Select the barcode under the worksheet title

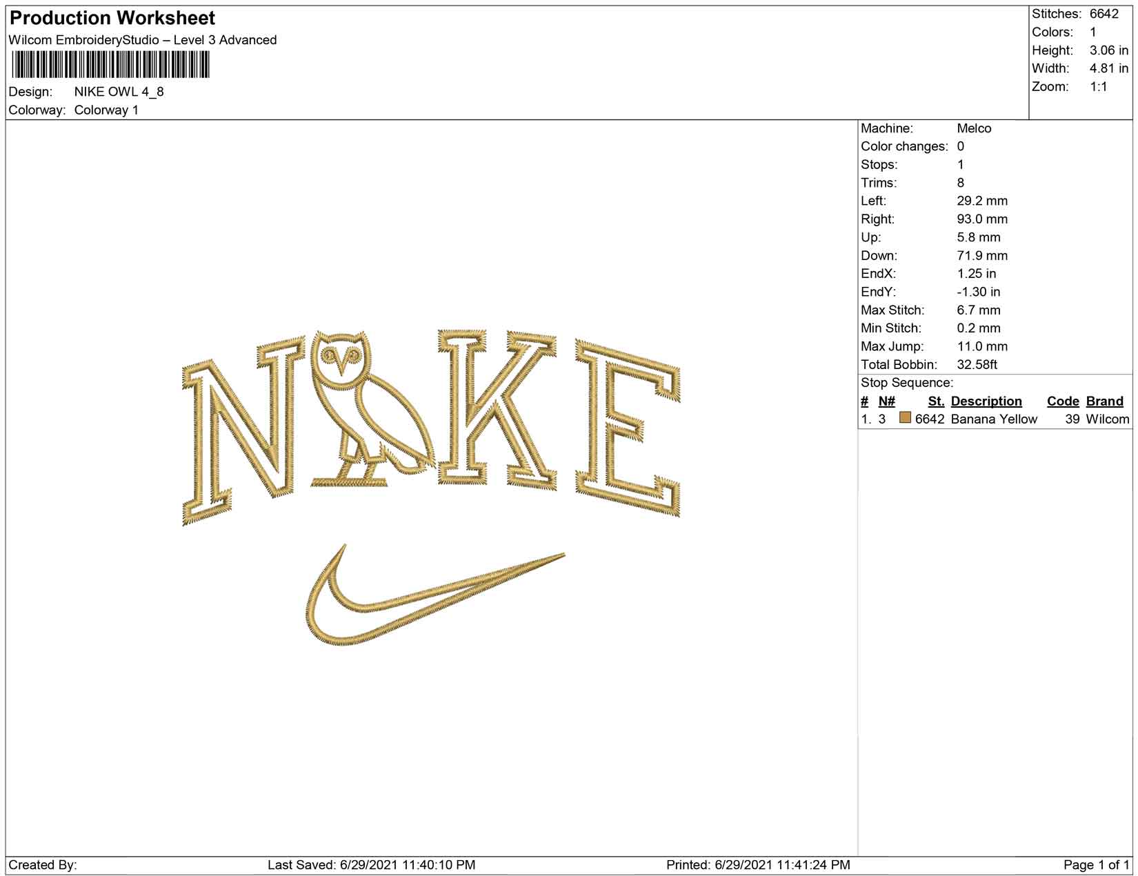point(110,66)
